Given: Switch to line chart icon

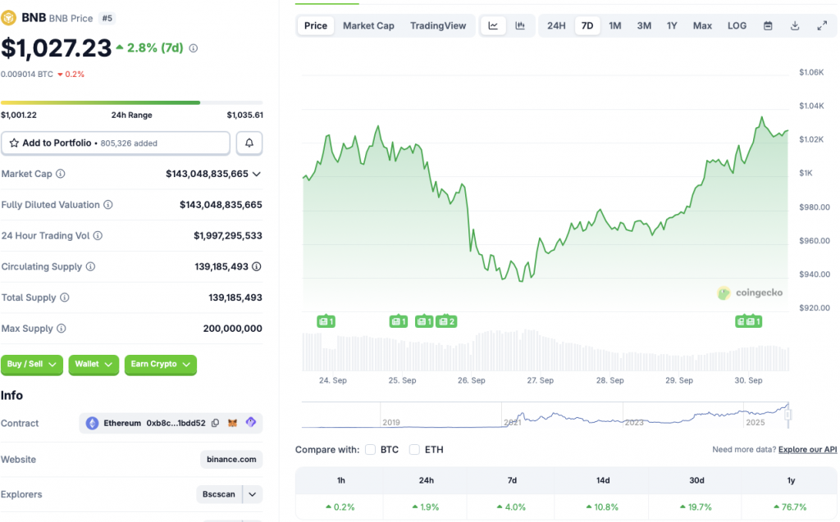Looking at the screenshot, I should coord(493,25).
